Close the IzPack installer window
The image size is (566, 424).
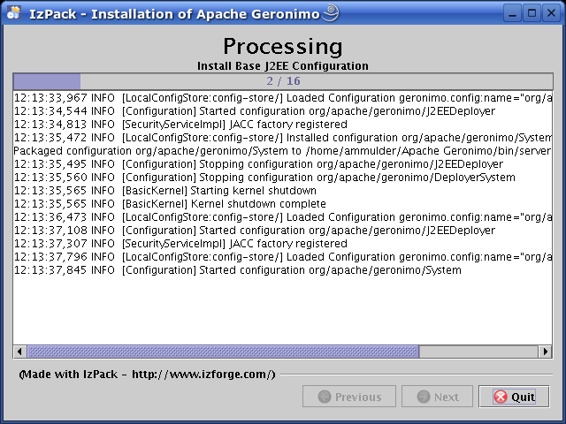551,14
